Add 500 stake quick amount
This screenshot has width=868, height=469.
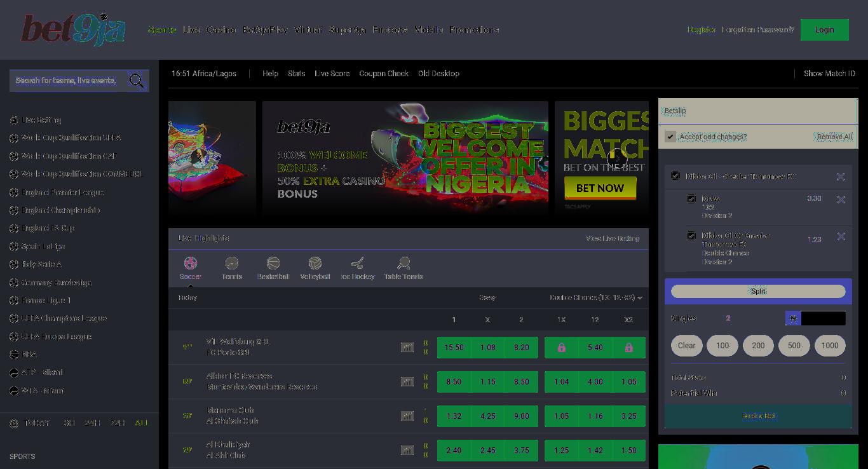pyautogui.click(x=794, y=346)
